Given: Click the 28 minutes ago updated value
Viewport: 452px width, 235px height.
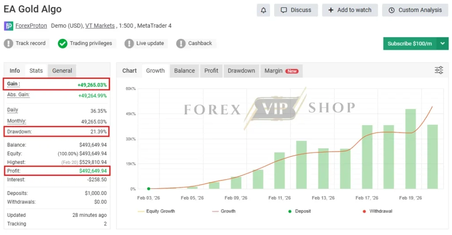Looking at the screenshot, I should point(90,215).
